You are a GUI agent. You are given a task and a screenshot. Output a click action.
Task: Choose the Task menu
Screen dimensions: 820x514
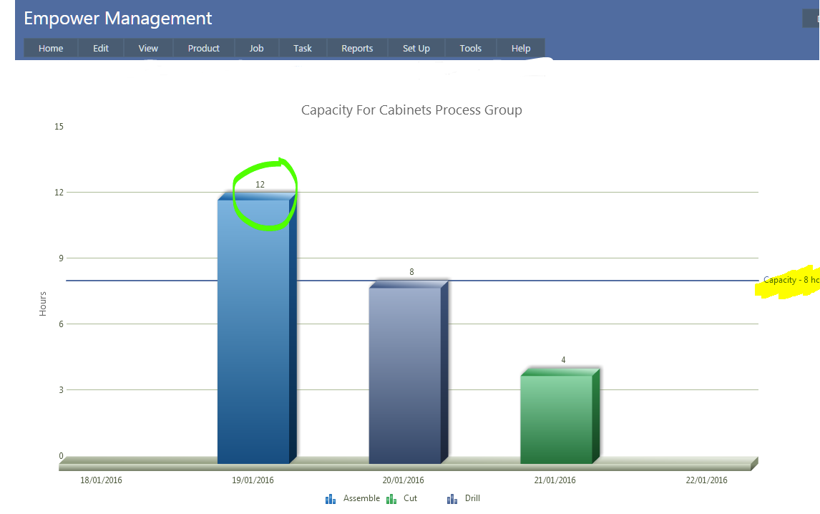[303, 48]
